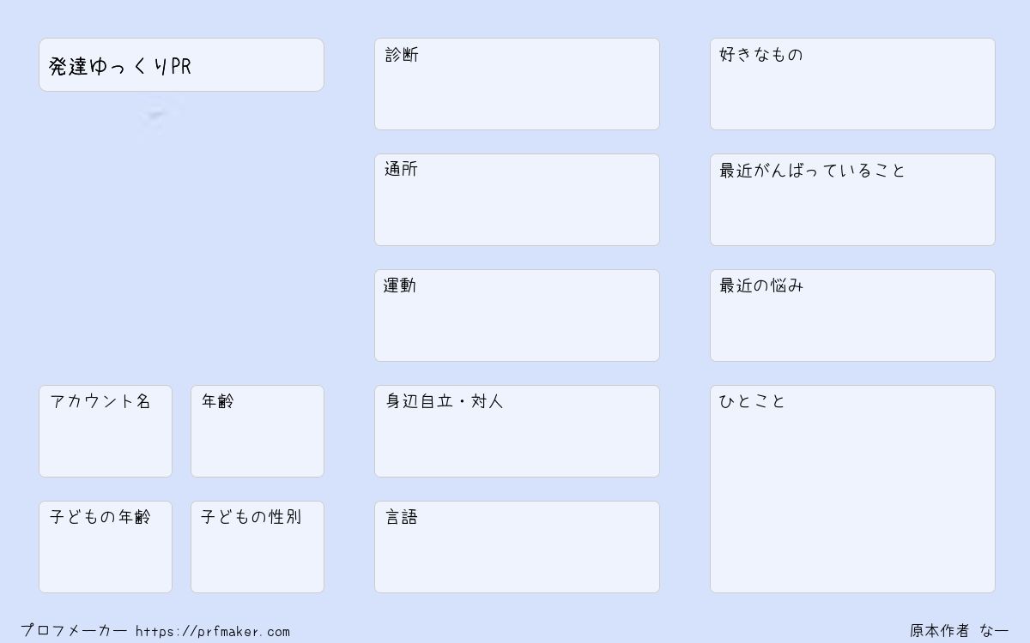The width and height of the screenshot is (1030, 643).
Task: Click the 身辺自立・対人 field
Action: point(517,431)
